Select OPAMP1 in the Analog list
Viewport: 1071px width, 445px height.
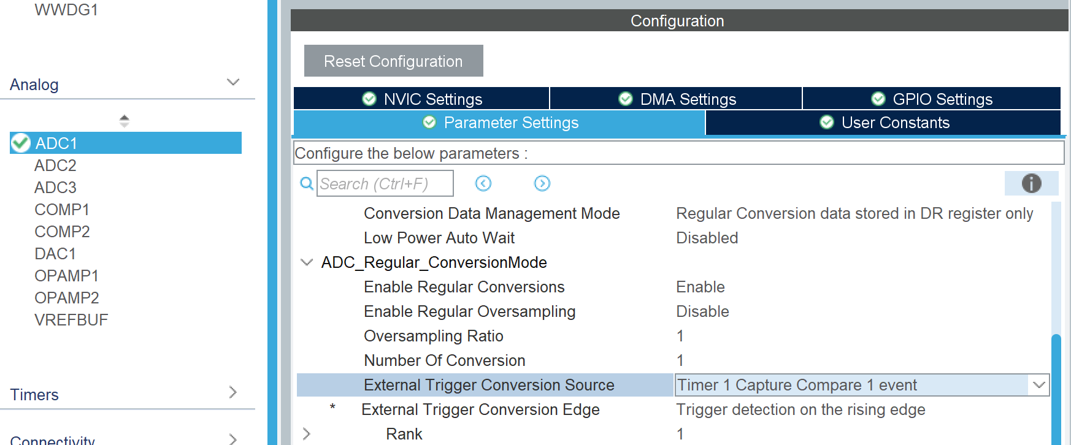click(66, 276)
